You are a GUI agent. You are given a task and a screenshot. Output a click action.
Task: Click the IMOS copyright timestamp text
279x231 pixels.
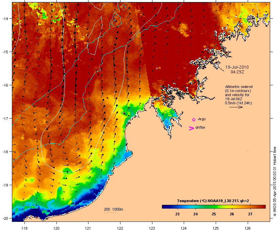[275, 181]
